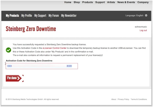Open the Privacy Policy link

[123, 99]
